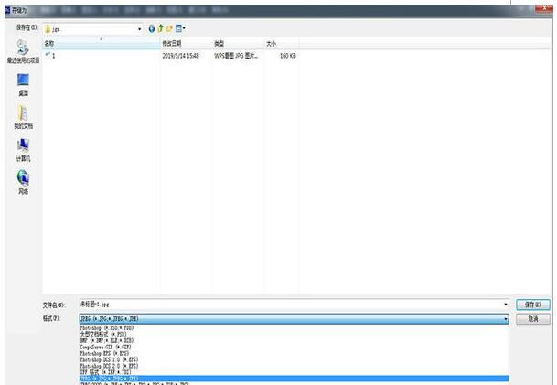Viewport: 557px width, 385px height.
Task: Collapse the Format (格式) dropdown list
Action: click(506, 319)
